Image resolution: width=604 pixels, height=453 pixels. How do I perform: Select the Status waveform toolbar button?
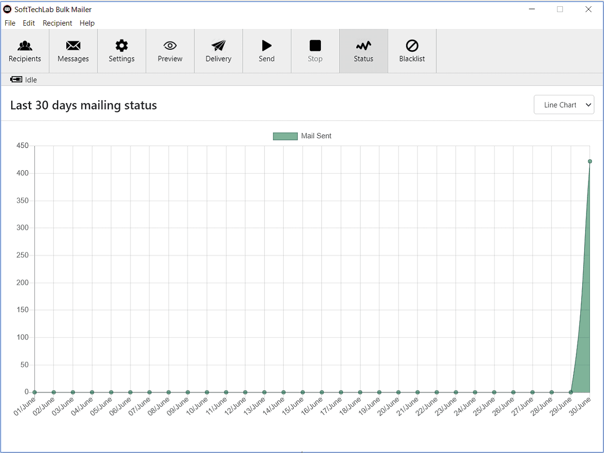click(x=363, y=51)
